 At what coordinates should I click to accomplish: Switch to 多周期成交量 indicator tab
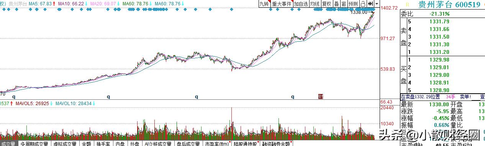click(34, 144)
